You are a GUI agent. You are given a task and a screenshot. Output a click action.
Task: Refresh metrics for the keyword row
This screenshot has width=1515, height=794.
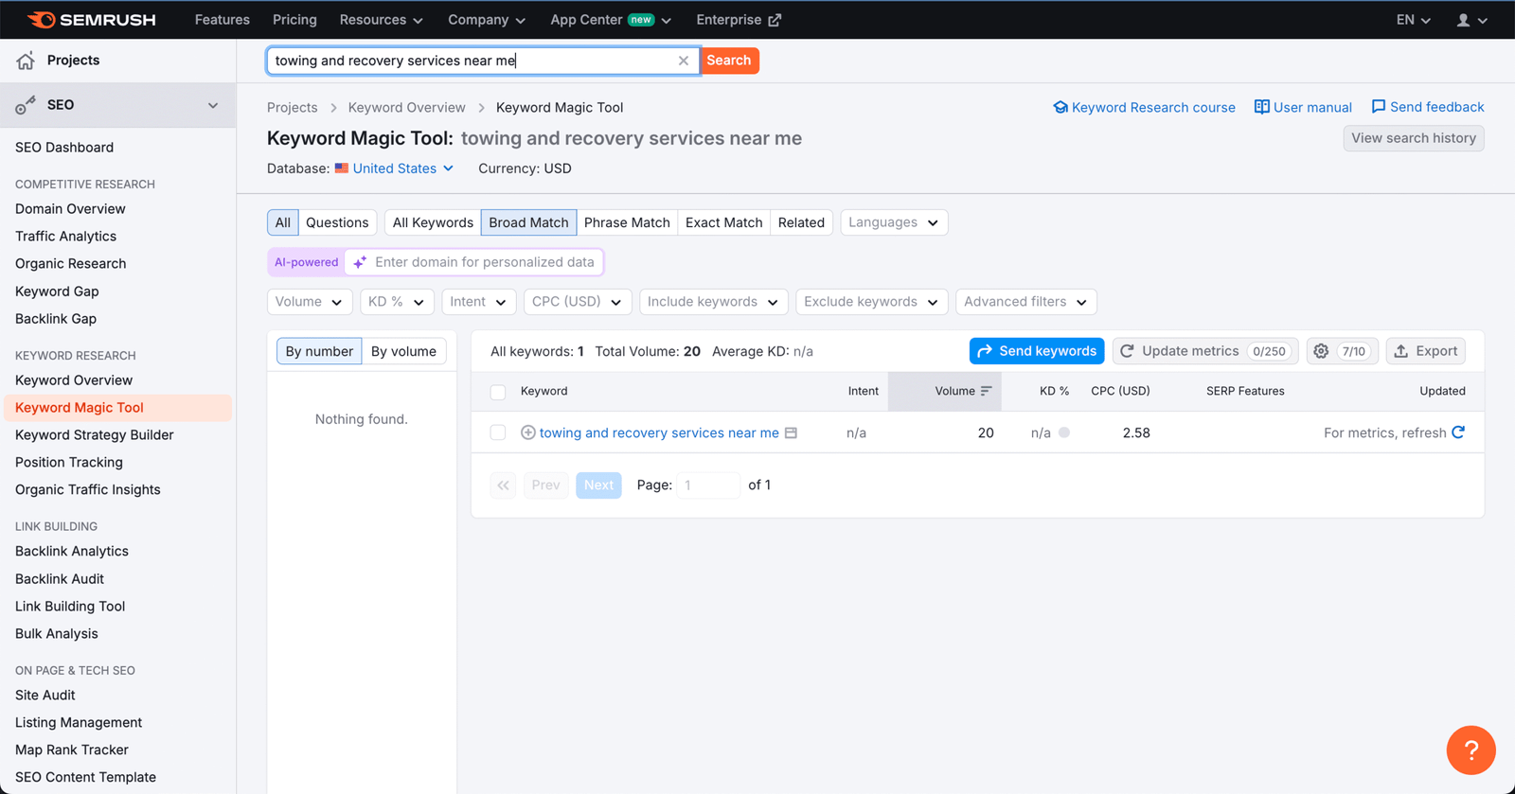tap(1458, 432)
